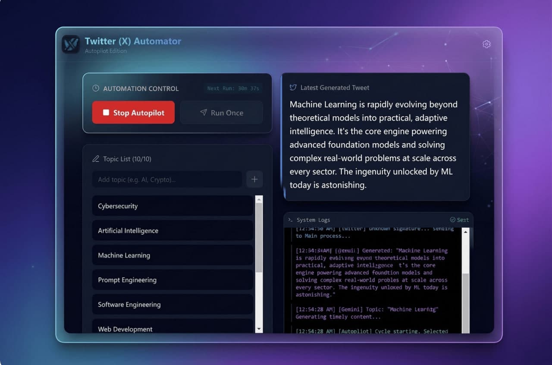Click the pencil icon next to Topic List
Screen dimensions: 552x365
(96, 159)
